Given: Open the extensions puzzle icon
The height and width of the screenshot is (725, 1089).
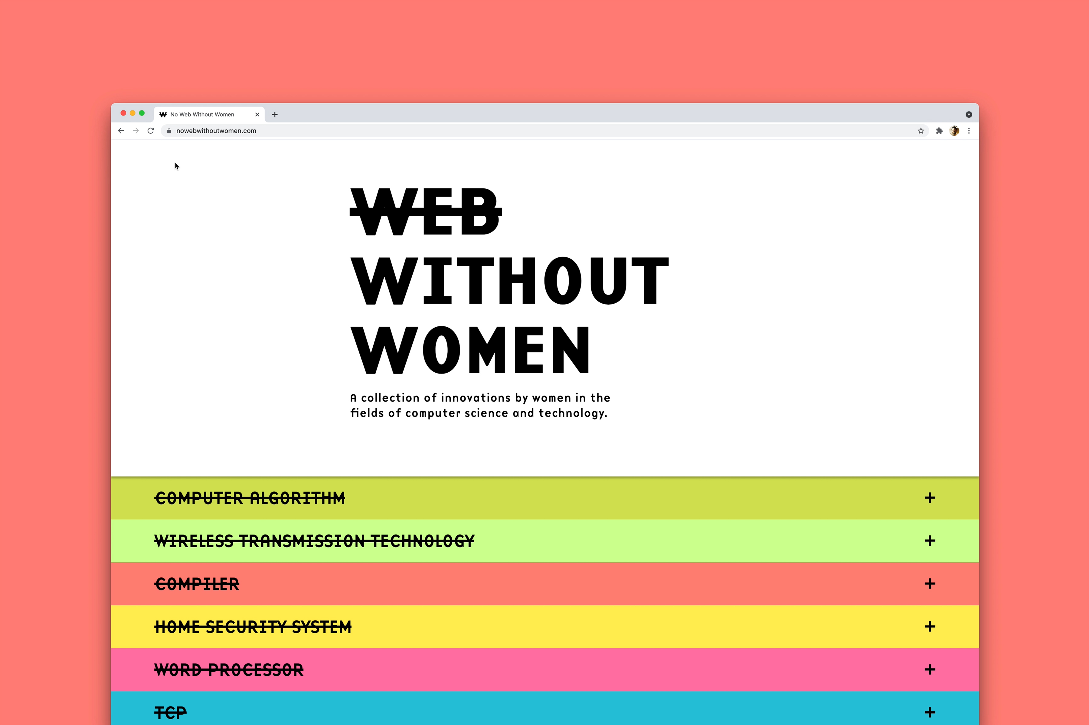Looking at the screenshot, I should coord(939,131).
